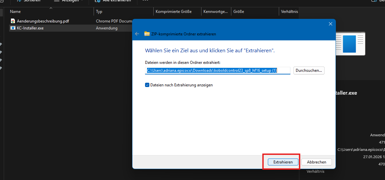Click the Extrahieren button
This screenshot has height=180, width=385.
tap(283, 162)
